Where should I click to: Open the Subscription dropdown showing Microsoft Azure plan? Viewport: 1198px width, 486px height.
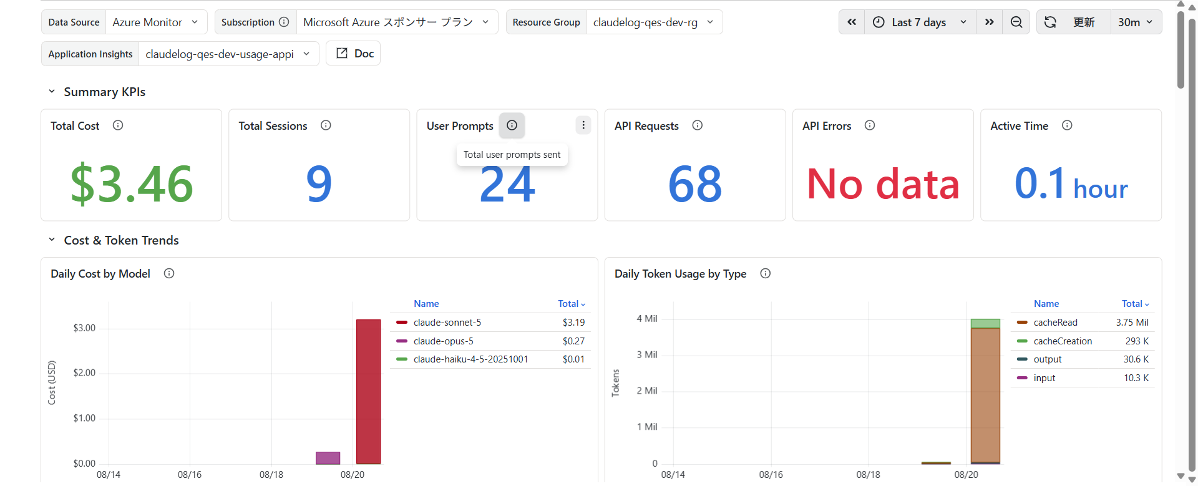coord(397,22)
